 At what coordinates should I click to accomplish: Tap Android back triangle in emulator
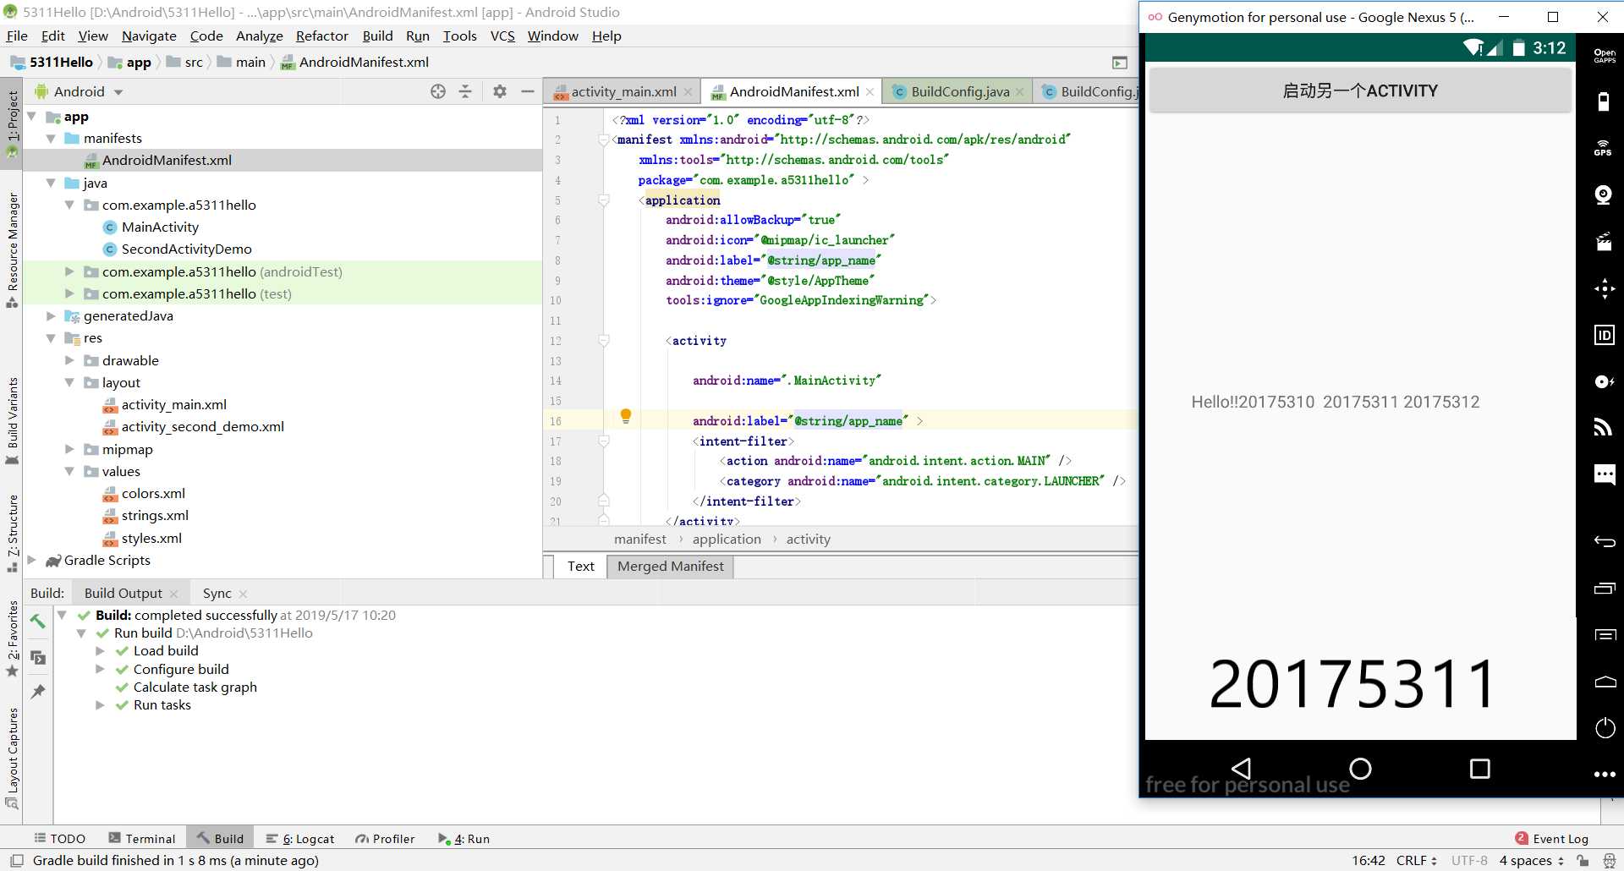click(1241, 768)
